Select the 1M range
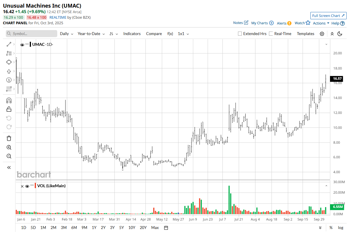Screen dimensions: 351x236 pos(43,228)
